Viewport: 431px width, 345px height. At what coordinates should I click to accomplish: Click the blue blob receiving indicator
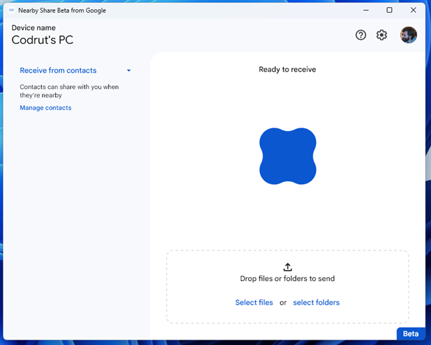[x=287, y=156]
